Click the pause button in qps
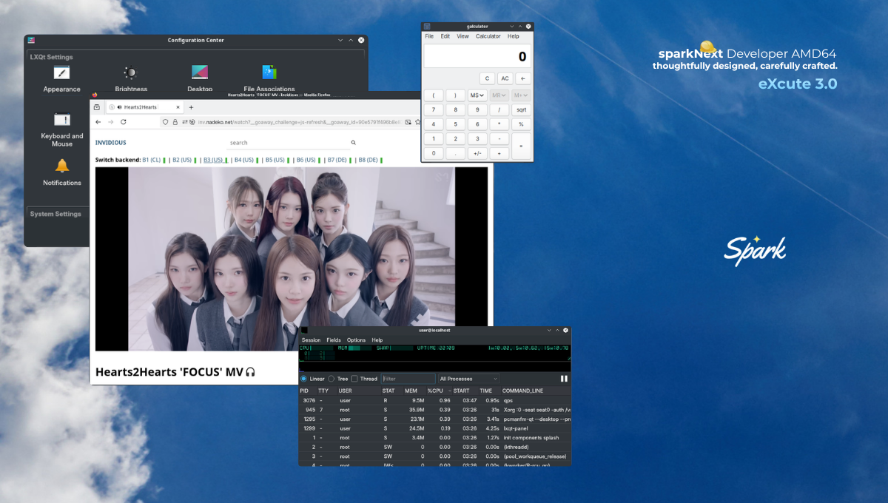 pos(564,379)
